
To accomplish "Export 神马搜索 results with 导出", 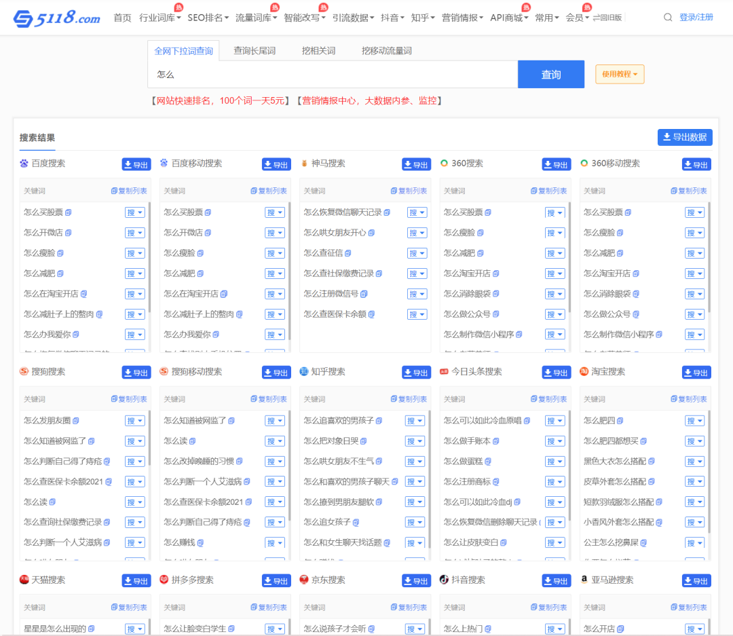I will pyautogui.click(x=416, y=165).
